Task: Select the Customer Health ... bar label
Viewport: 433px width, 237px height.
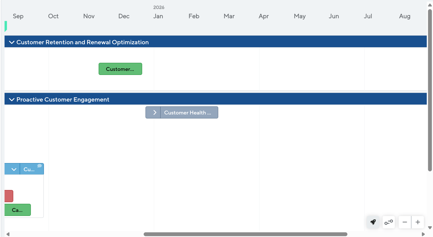Action: point(188,112)
